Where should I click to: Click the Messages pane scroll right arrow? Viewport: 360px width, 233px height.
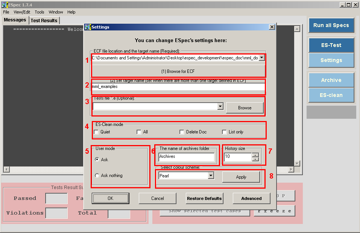pyautogui.click(x=291, y=169)
